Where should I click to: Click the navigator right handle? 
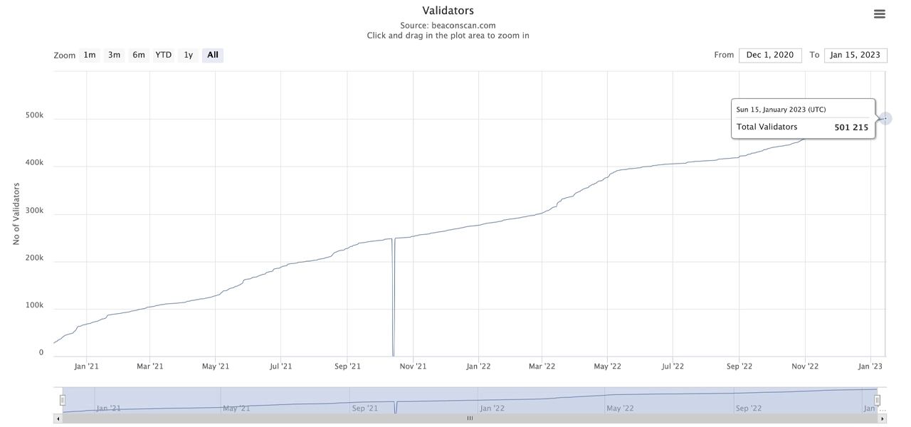(877, 400)
